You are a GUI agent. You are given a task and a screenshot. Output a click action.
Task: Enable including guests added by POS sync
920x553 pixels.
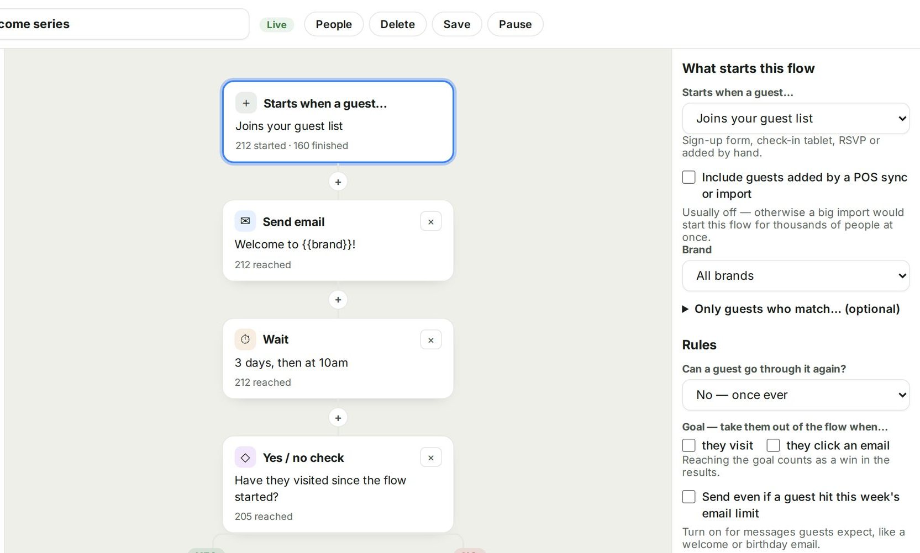tap(689, 177)
